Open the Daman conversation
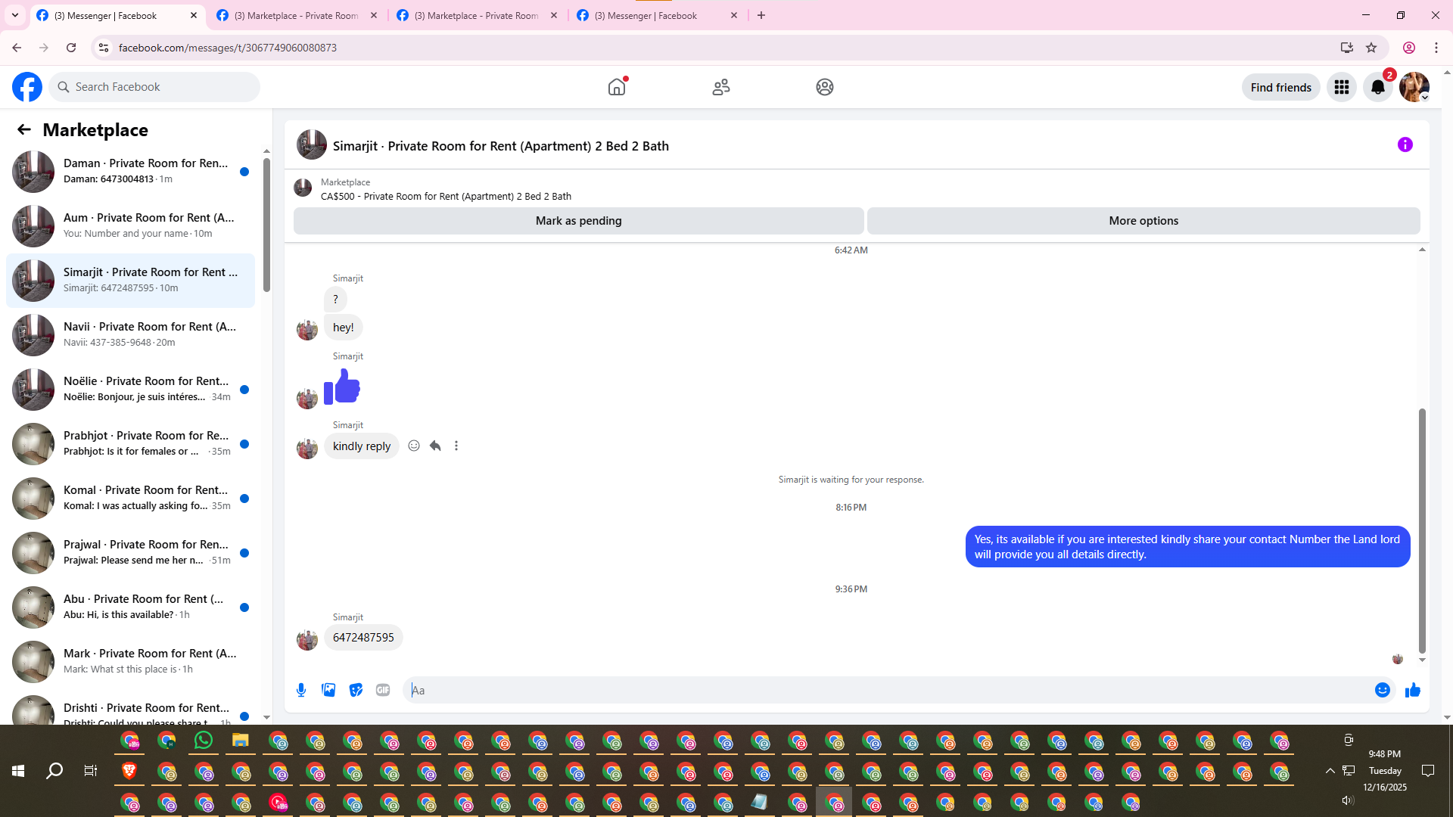Screen dimensions: 1453x817 click(131, 172)
